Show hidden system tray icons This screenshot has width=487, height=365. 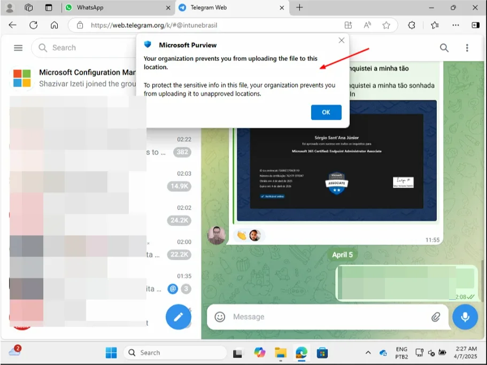368,353
